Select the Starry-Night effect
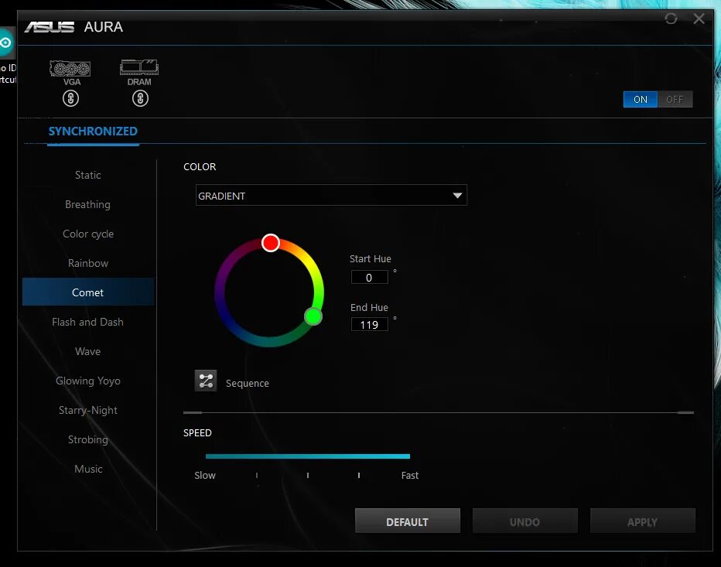The image size is (721, 567). coord(88,411)
